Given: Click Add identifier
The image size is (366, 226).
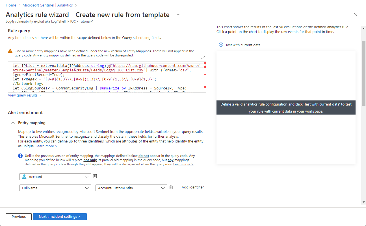Looking at the screenshot, I should pos(190,187).
